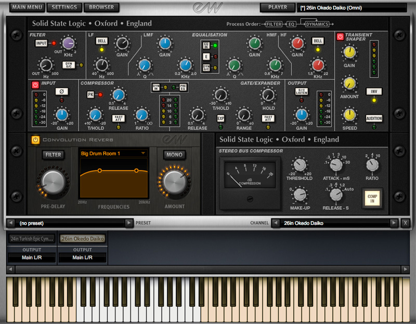
Task: Go to previous channel with left arrow
Action: coord(276,223)
